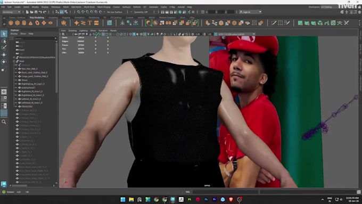Click the Maya home icon at bottom-left
This screenshot has height=204, width=362.
(x=4, y=184)
